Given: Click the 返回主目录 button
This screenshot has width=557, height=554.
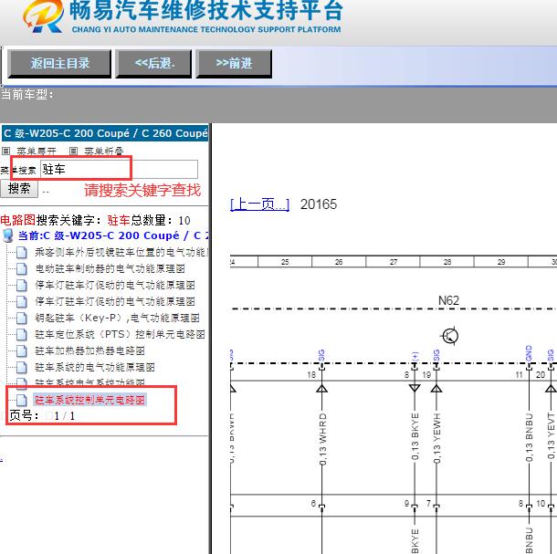Looking at the screenshot, I should pos(59,64).
